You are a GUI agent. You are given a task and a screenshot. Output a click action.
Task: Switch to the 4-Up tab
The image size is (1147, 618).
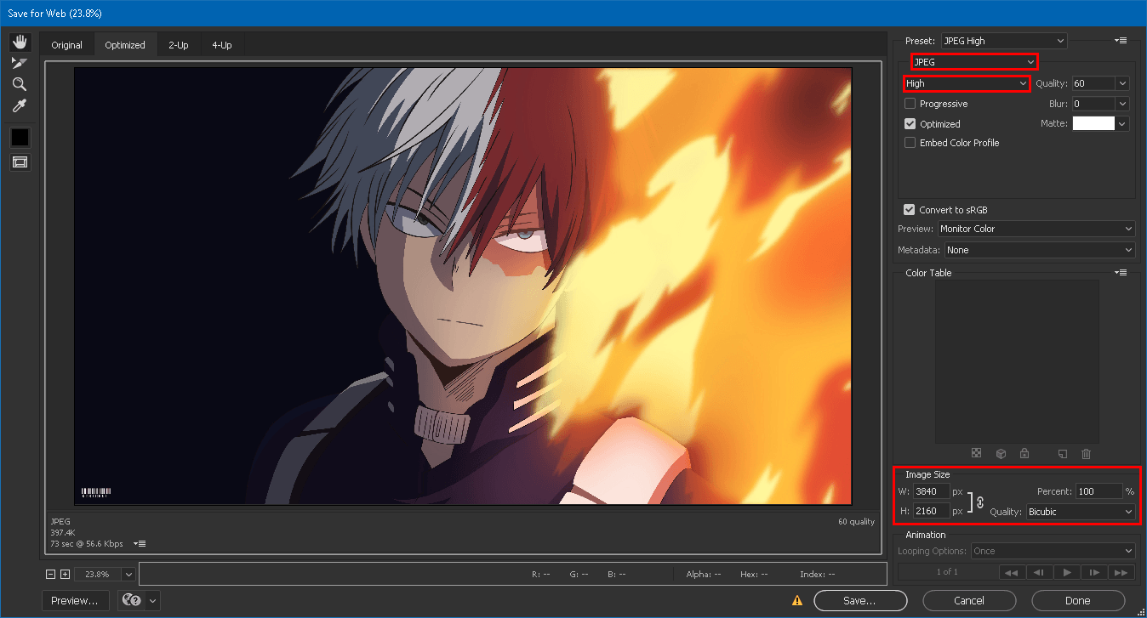pyautogui.click(x=222, y=45)
